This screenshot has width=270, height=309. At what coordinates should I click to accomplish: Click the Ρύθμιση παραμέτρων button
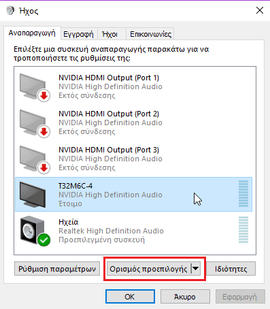pos(57,269)
